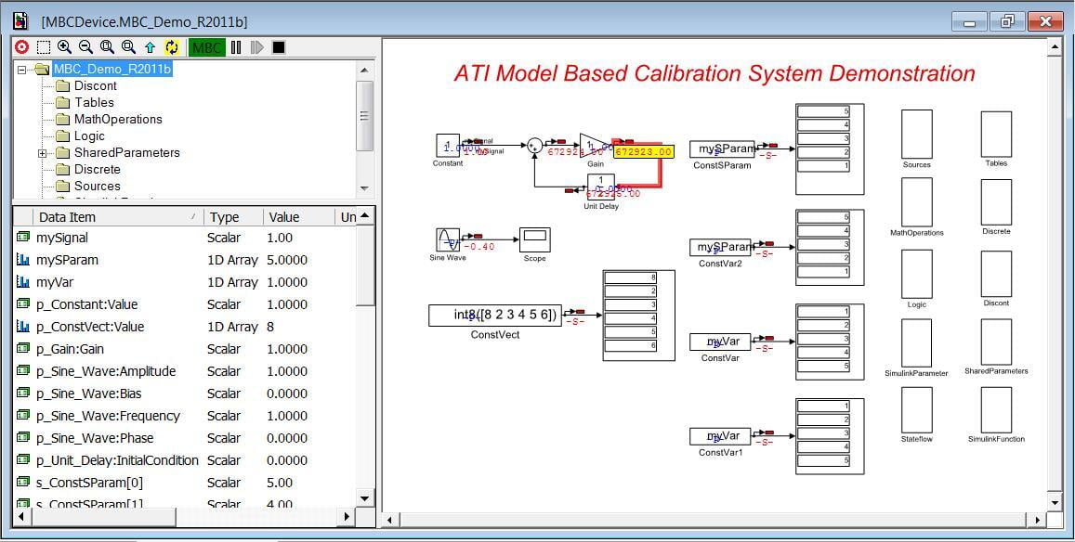Image resolution: width=1075 pixels, height=542 pixels.
Task: Click the zoom out magnifier icon
Action: (85, 47)
